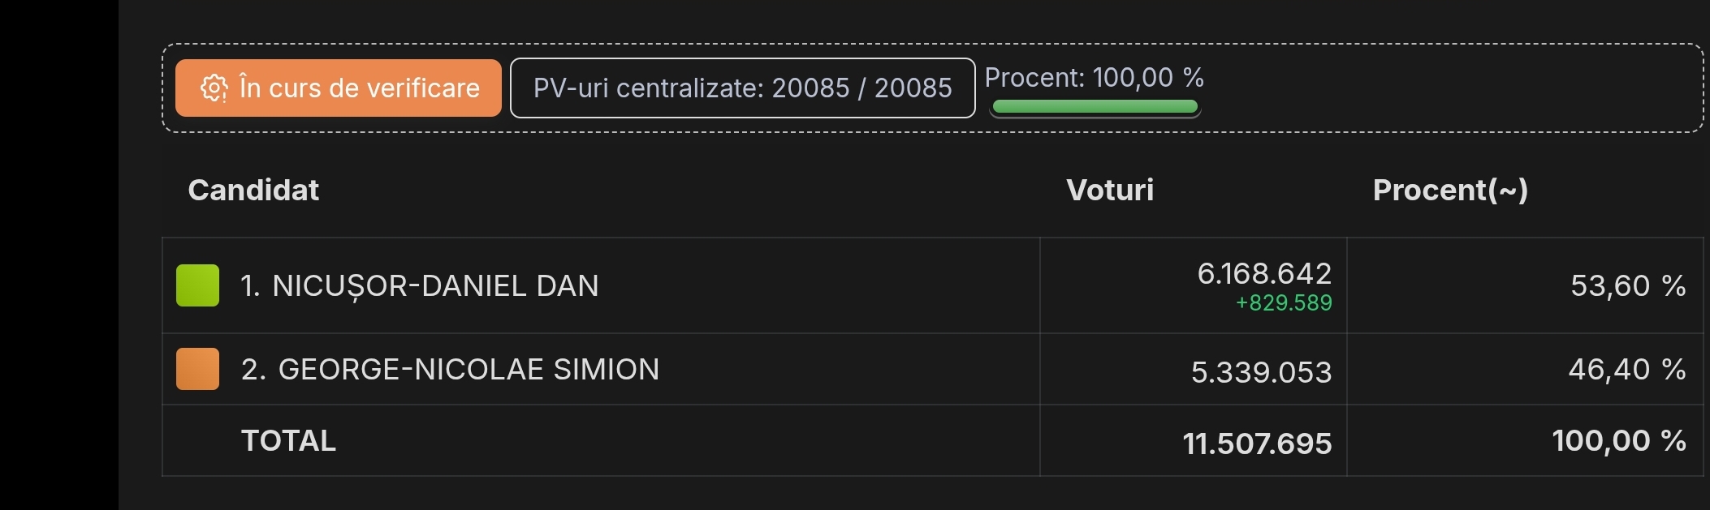Click the 'PV-uri centralizate: 20085 / 20085' box
The height and width of the screenshot is (510, 1710).
(742, 88)
